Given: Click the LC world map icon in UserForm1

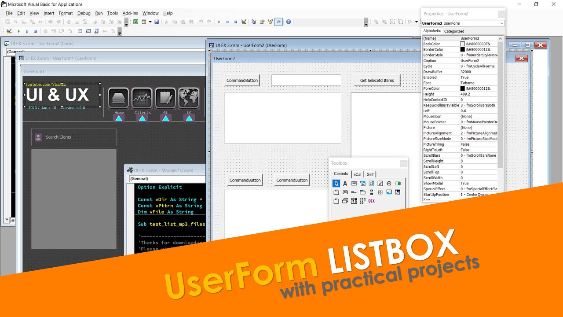Looking at the screenshot, I should 189,98.
